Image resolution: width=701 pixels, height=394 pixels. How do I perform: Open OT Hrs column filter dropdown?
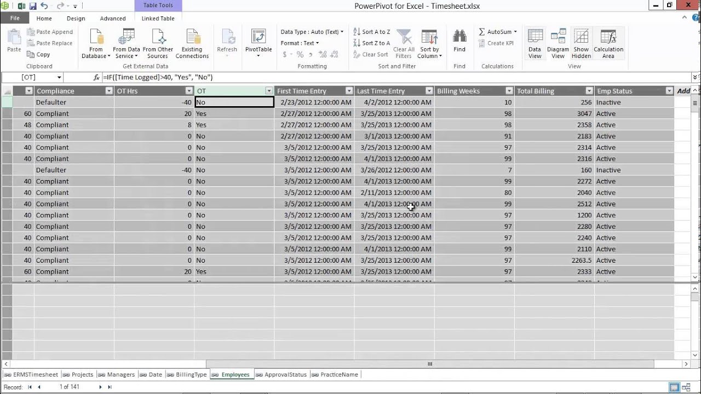(189, 91)
